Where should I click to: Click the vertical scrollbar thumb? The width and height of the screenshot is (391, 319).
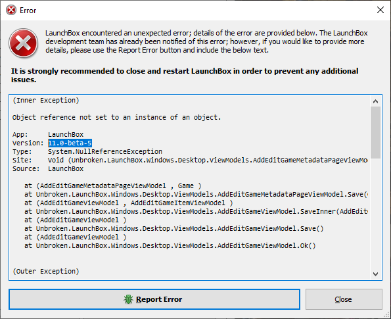[x=375, y=133]
